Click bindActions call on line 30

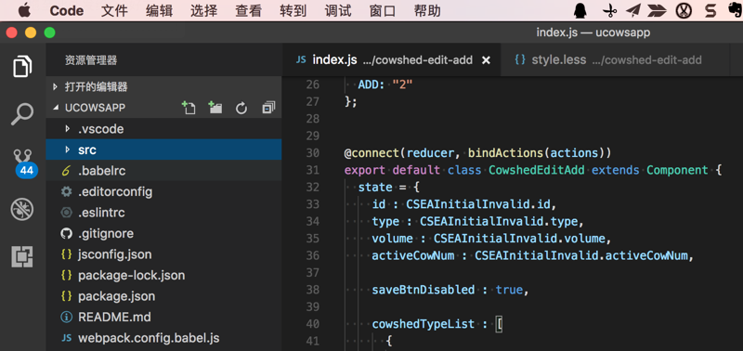tap(505, 153)
